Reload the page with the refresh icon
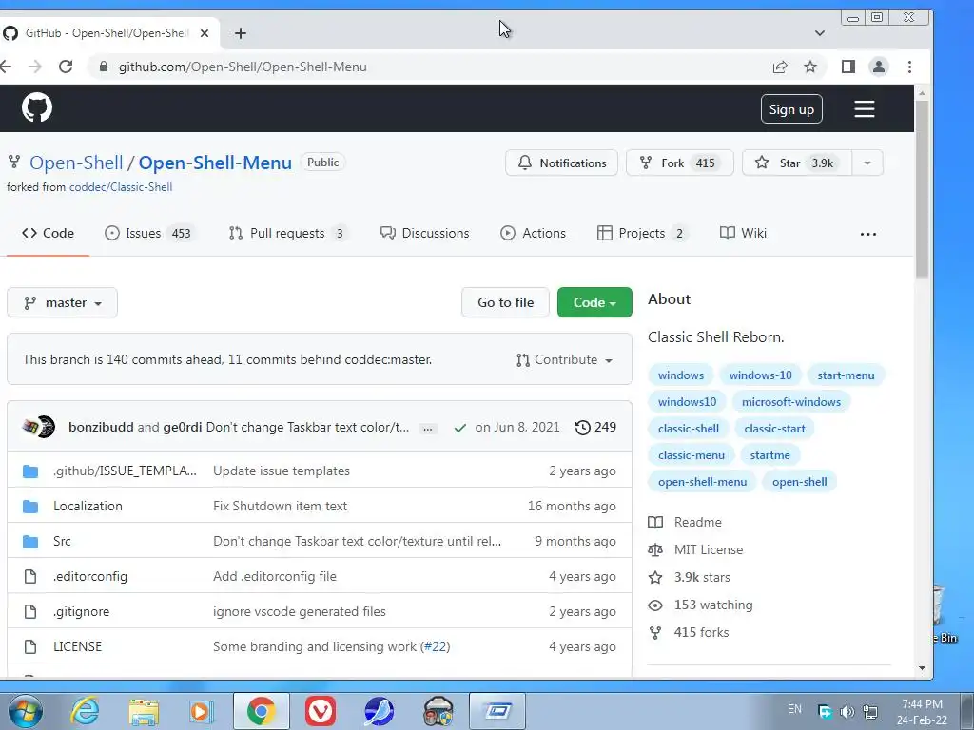The height and width of the screenshot is (730, 974). coord(66,67)
